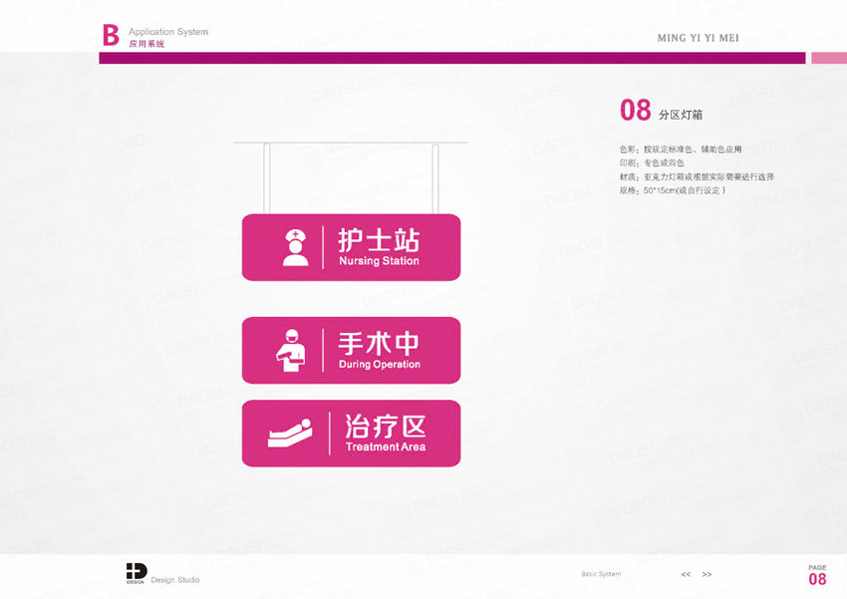Screen dimensions: 847x599
Task: Click the surgeon icon on During Operation sign
Action: pos(291,350)
